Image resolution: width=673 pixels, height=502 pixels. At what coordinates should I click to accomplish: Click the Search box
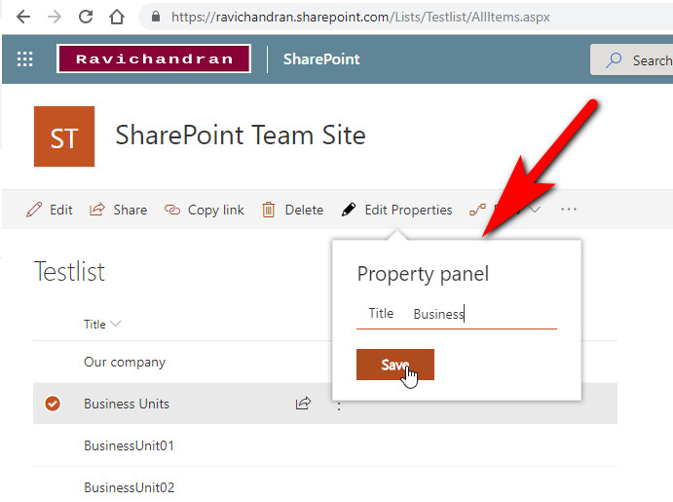pyautogui.click(x=638, y=59)
